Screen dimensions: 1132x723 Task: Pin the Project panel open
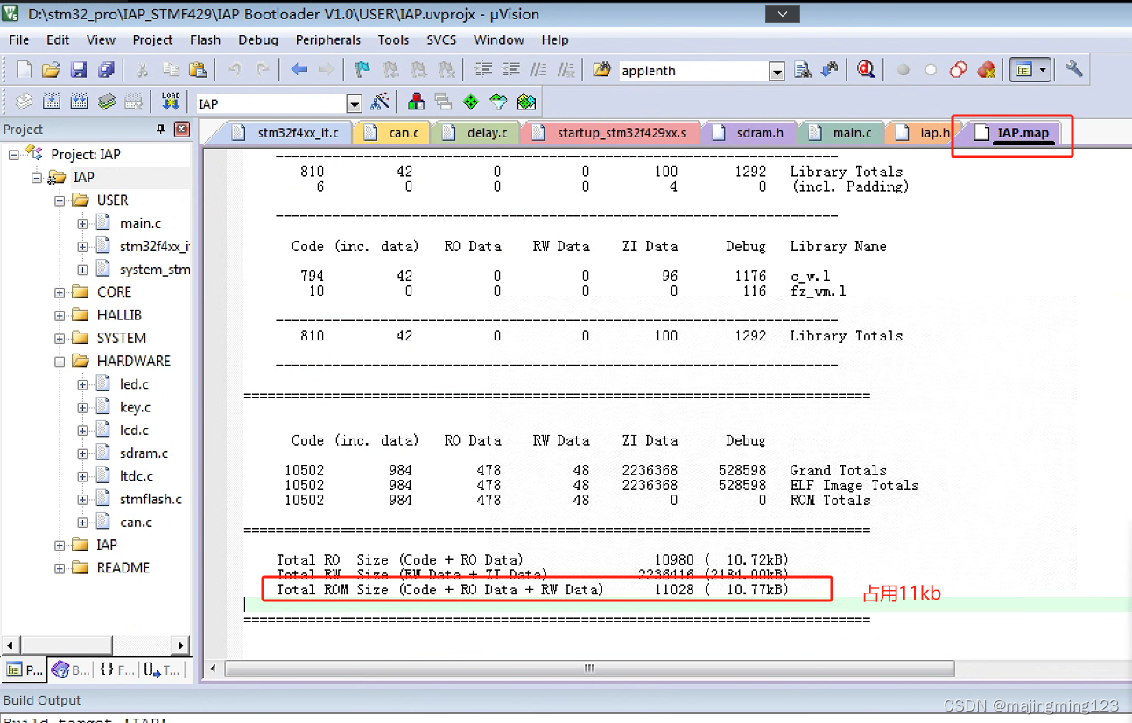pos(158,129)
